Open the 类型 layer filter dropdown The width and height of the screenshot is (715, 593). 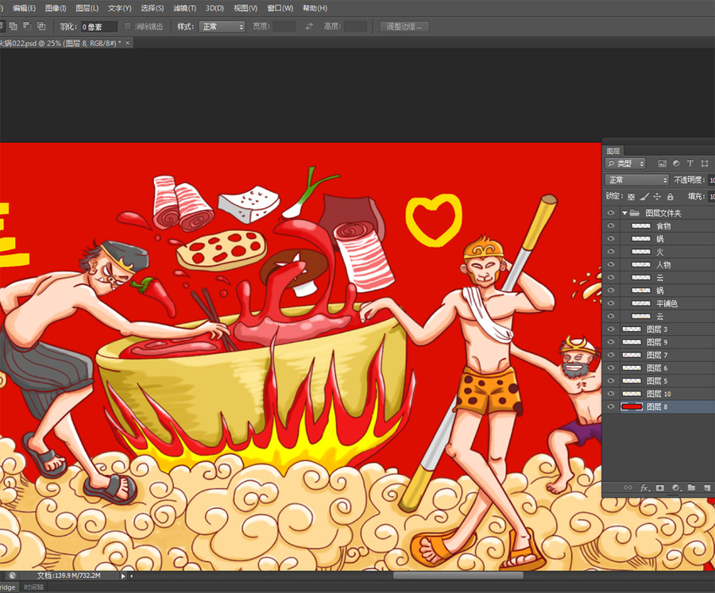click(x=625, y=164)
